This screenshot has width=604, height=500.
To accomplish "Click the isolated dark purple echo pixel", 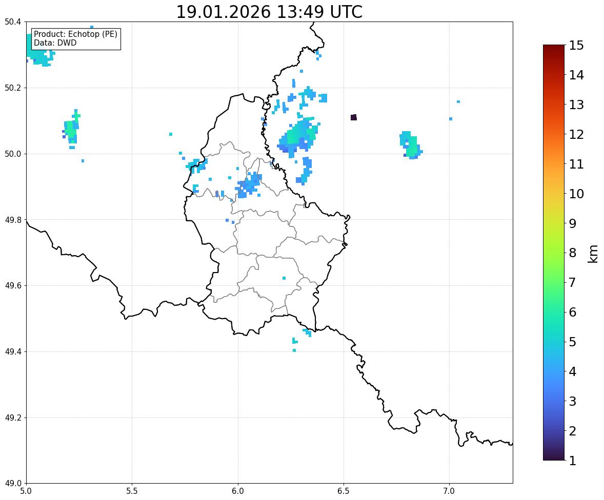I will [x=354, y=117].
